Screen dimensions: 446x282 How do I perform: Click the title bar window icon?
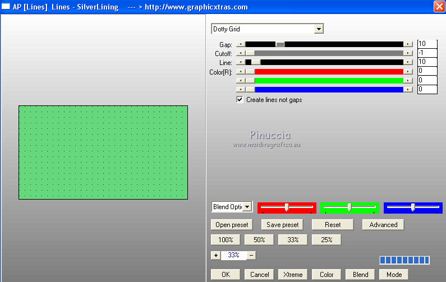6,6
